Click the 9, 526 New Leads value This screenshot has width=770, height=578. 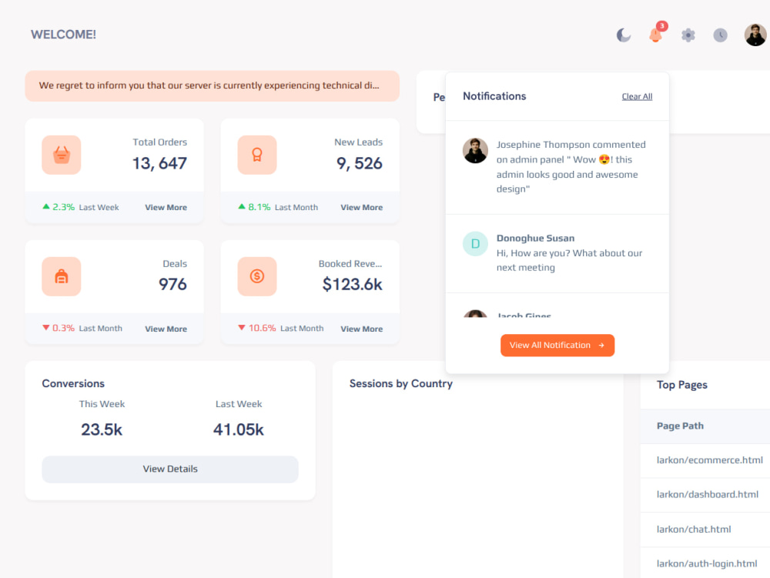point(360,163)
